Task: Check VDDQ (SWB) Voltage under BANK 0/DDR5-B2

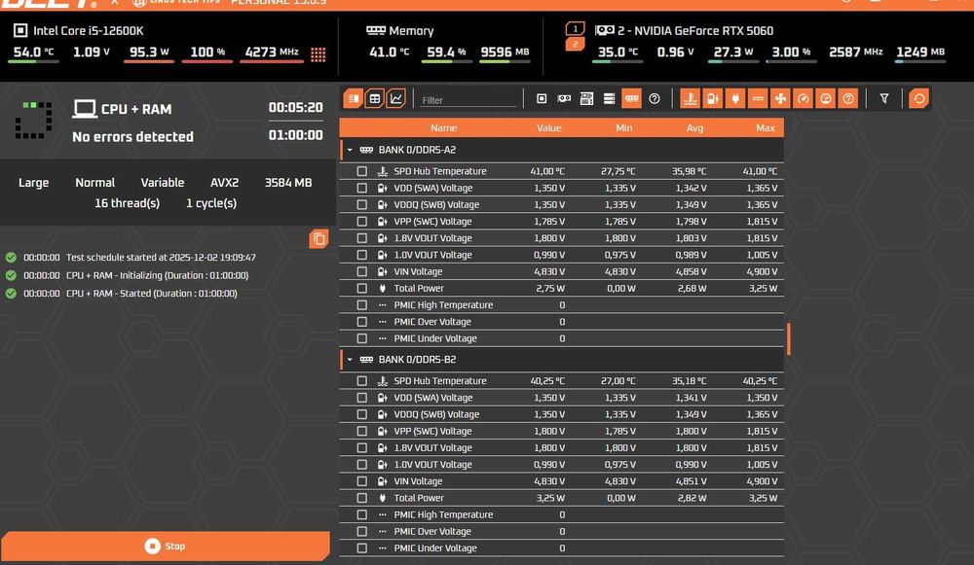Action: [361, 414]
